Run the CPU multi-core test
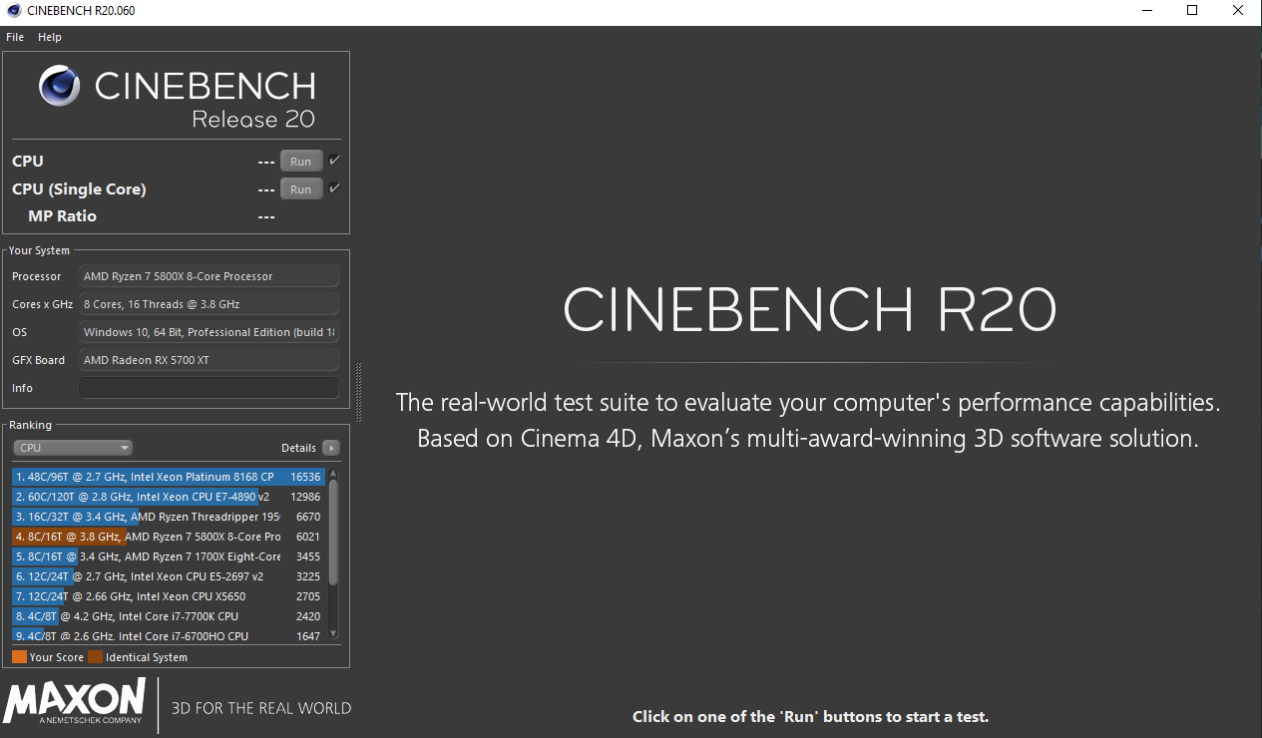 tap(300, 162)
